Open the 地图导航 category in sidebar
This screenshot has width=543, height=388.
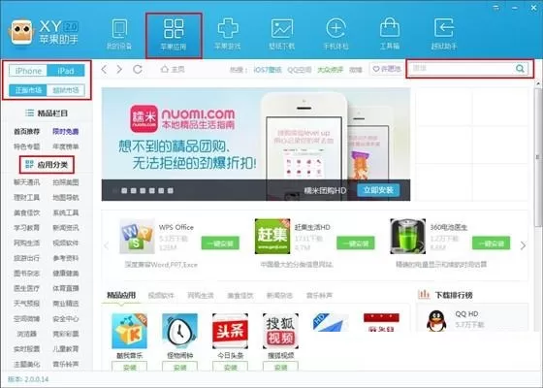[x=66, y=198]
